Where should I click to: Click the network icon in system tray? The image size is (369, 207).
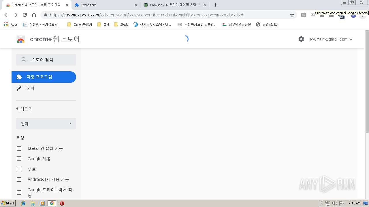328,203
